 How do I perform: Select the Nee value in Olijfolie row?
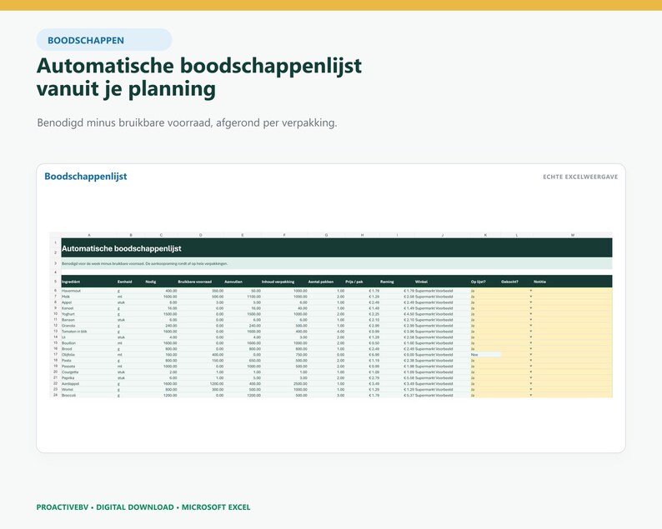(x=485, y=355)
